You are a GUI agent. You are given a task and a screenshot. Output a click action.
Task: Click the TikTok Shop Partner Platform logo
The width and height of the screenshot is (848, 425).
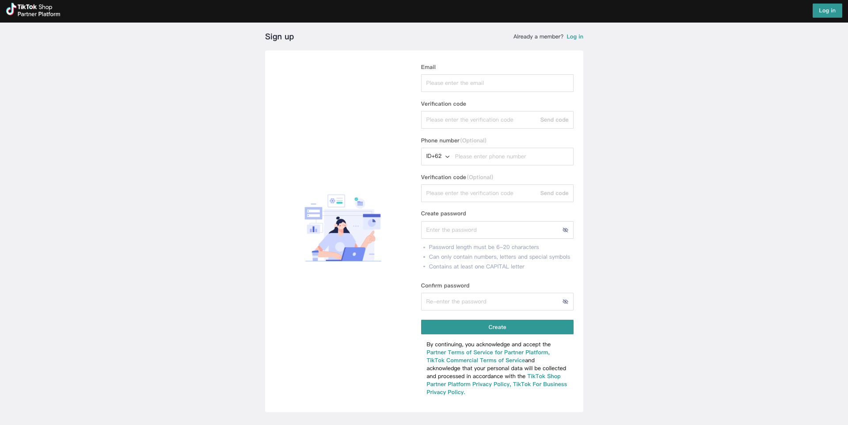click(33, 10)
